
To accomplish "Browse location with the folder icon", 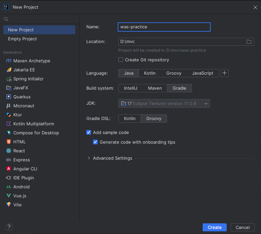I will pyautogui.click(x=249, y=42).
